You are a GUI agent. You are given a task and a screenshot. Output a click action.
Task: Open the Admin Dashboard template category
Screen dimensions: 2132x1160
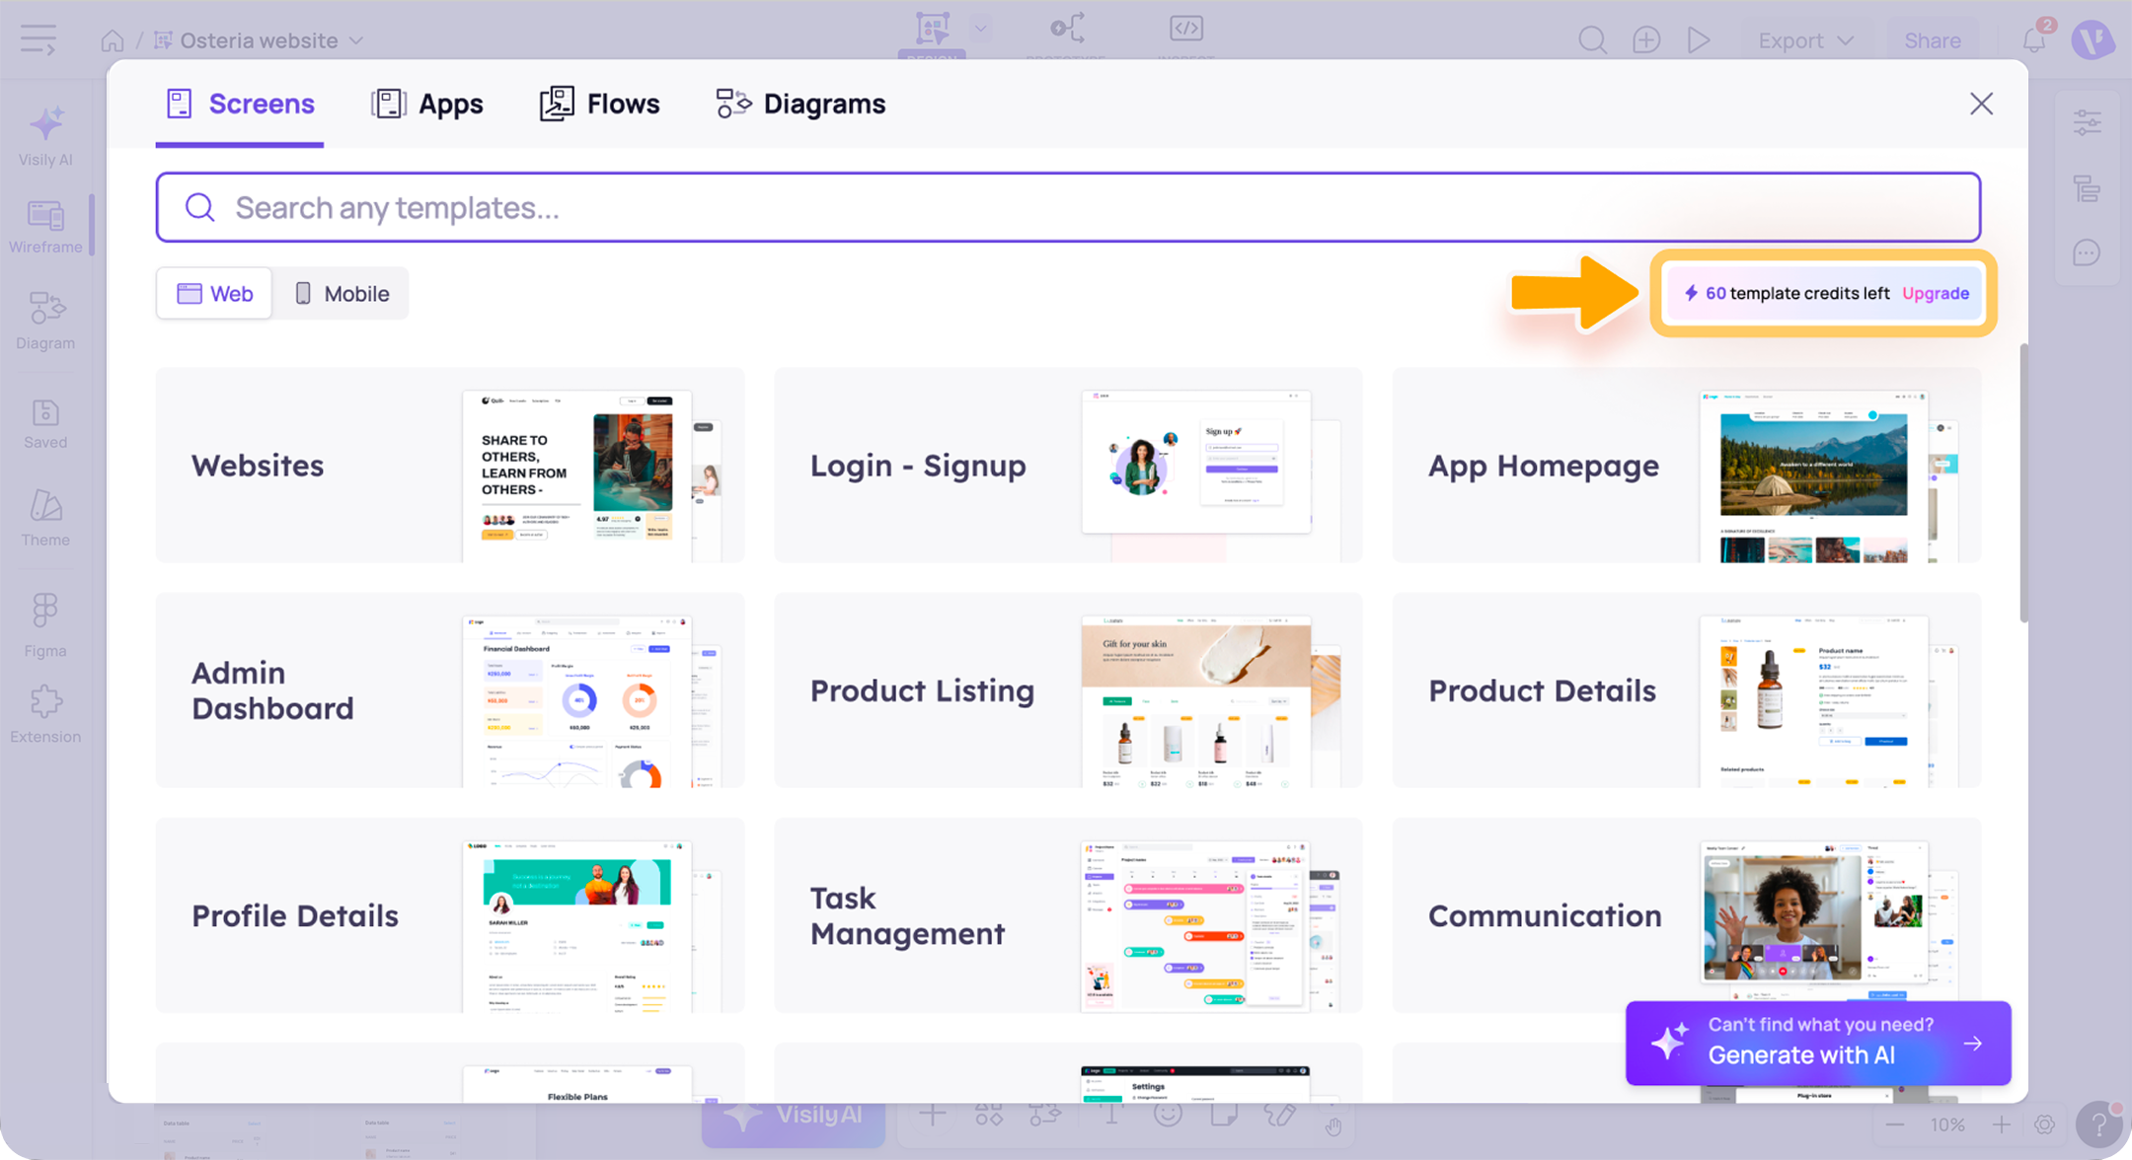450,690
